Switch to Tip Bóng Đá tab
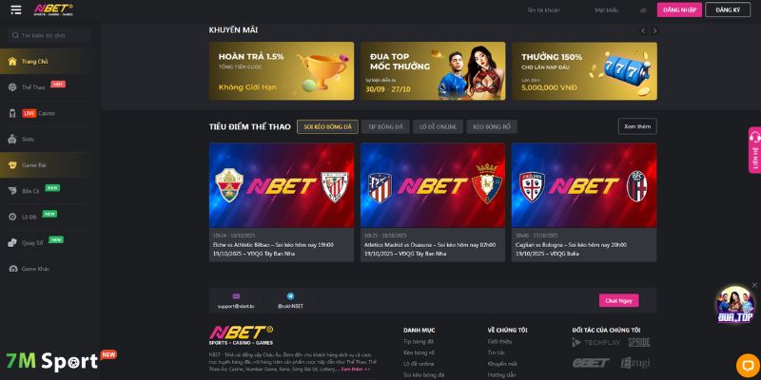 385,127
